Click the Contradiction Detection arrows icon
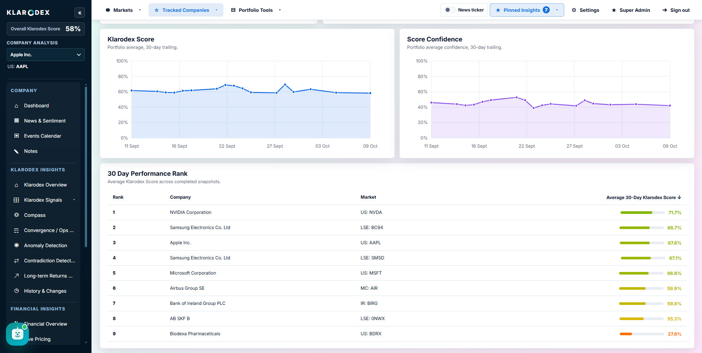The image size is (702, 353). [16, 260]
